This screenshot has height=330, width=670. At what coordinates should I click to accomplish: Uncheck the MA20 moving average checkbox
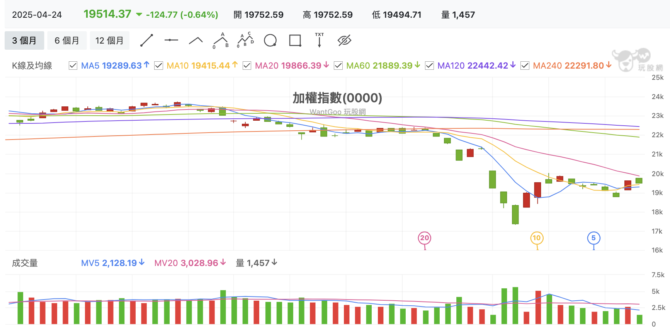pos(247,66)
